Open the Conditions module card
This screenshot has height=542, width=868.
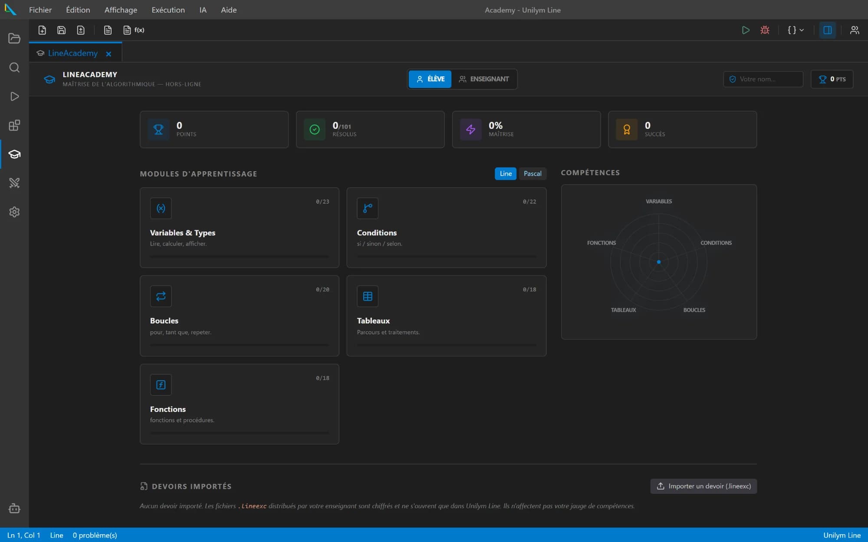click(446, 227)
